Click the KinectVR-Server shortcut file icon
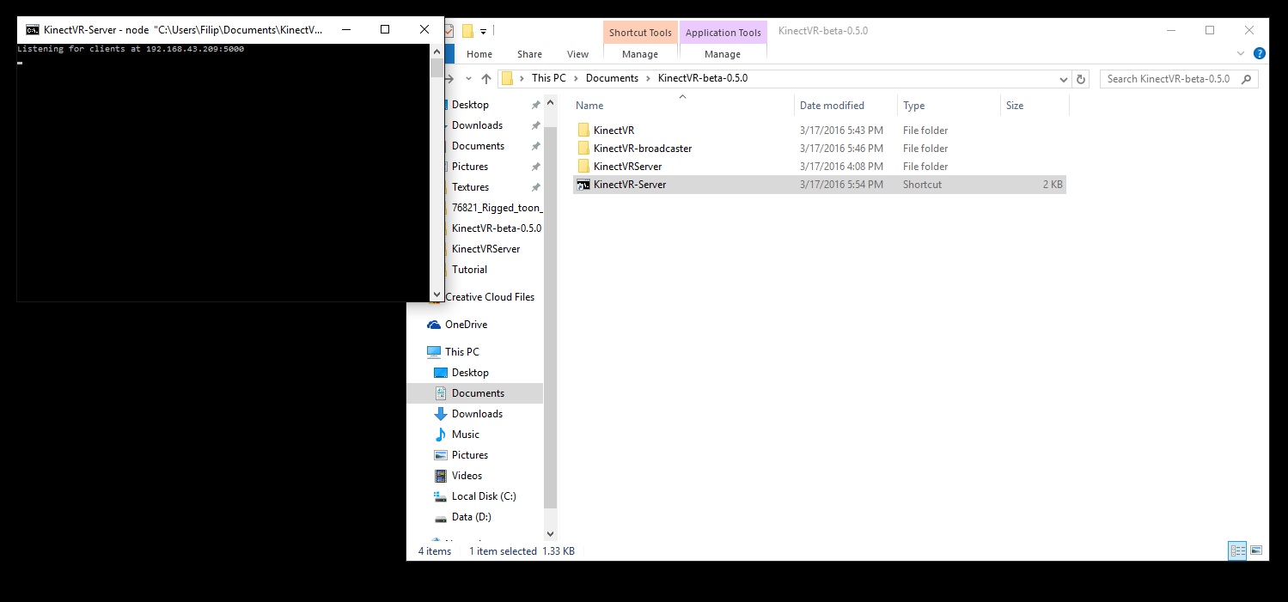1288x602 pixels. click(583, 185)
